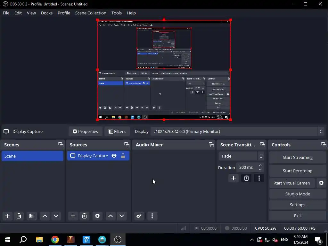
Task: Move scene up arrow in Scenes panel
Action: 45,216
